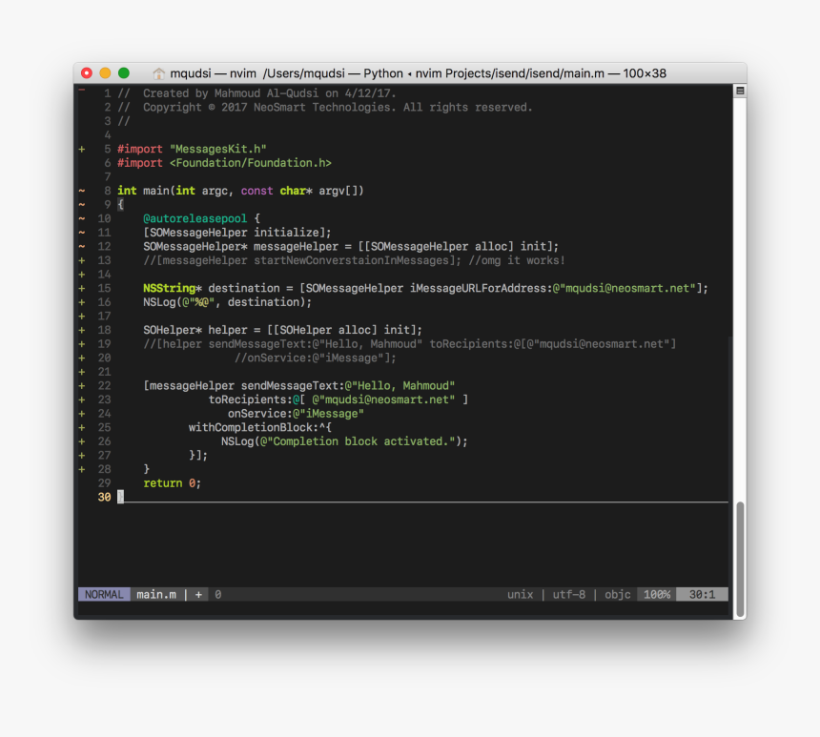
Task: Click the NORMAL mode indicator in status bar
Action: [x=103, y=594]
